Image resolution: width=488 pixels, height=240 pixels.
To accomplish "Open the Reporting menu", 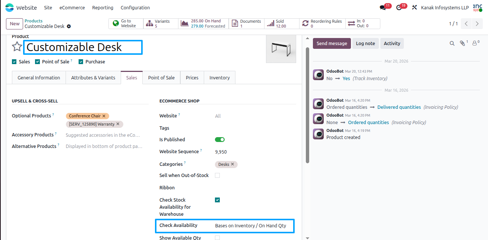I will [103, 7].
